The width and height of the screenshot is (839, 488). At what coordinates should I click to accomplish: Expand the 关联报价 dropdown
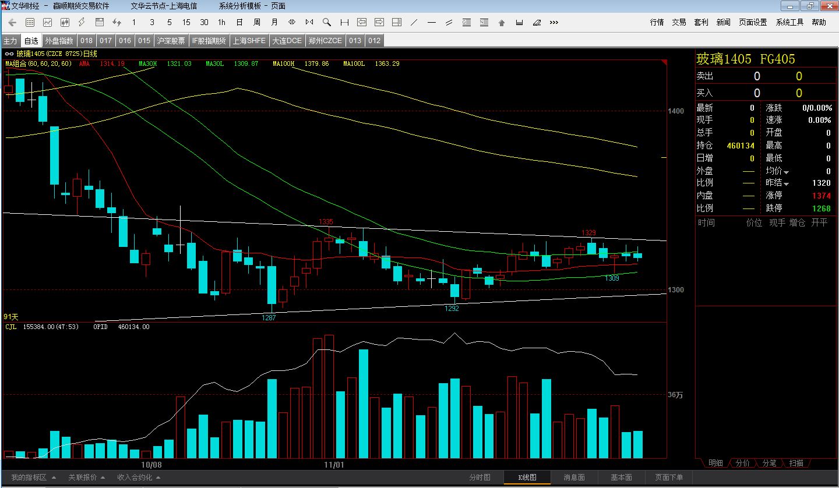coord(87,478)
